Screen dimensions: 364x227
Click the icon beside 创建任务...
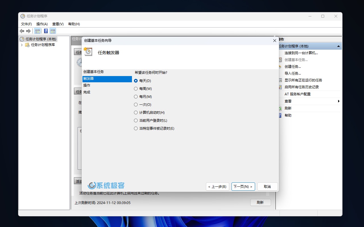point(280,66)
